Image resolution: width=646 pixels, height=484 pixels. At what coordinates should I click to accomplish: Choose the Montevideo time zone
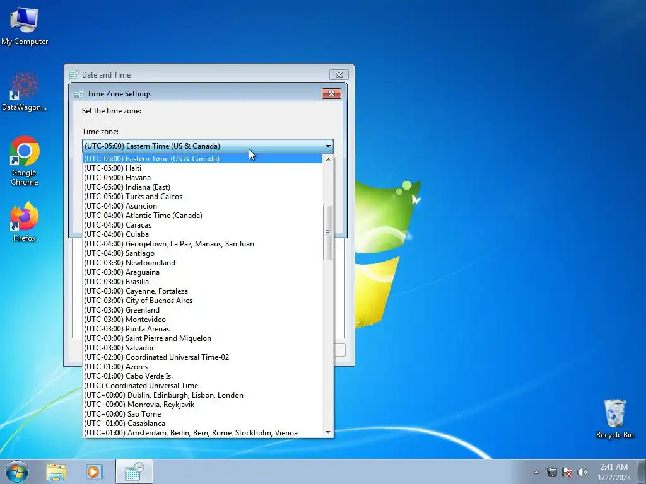203,320
